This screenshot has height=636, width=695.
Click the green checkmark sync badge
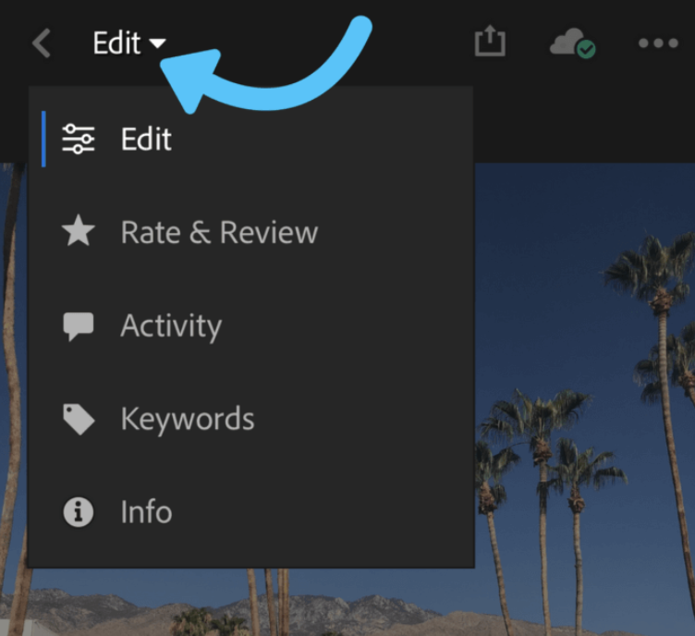point(586,50)
